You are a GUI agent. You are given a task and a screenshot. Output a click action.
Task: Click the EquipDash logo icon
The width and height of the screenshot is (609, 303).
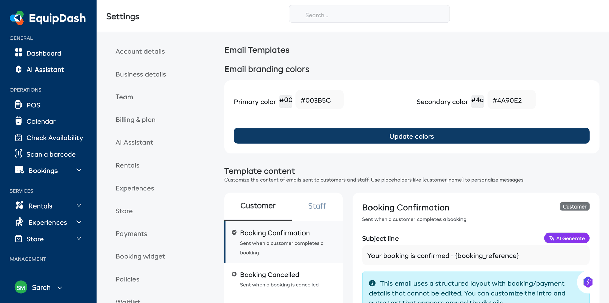click(x=17, y=18)
